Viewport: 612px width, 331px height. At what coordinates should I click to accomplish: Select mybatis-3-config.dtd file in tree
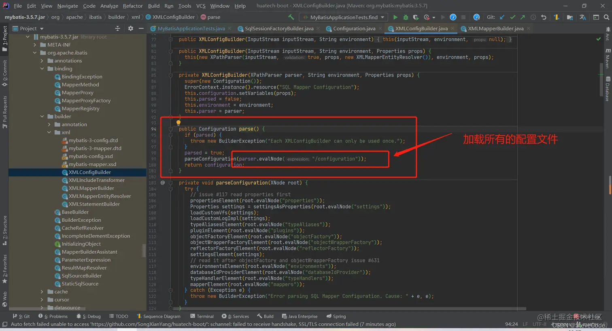[x=93, y=140]
